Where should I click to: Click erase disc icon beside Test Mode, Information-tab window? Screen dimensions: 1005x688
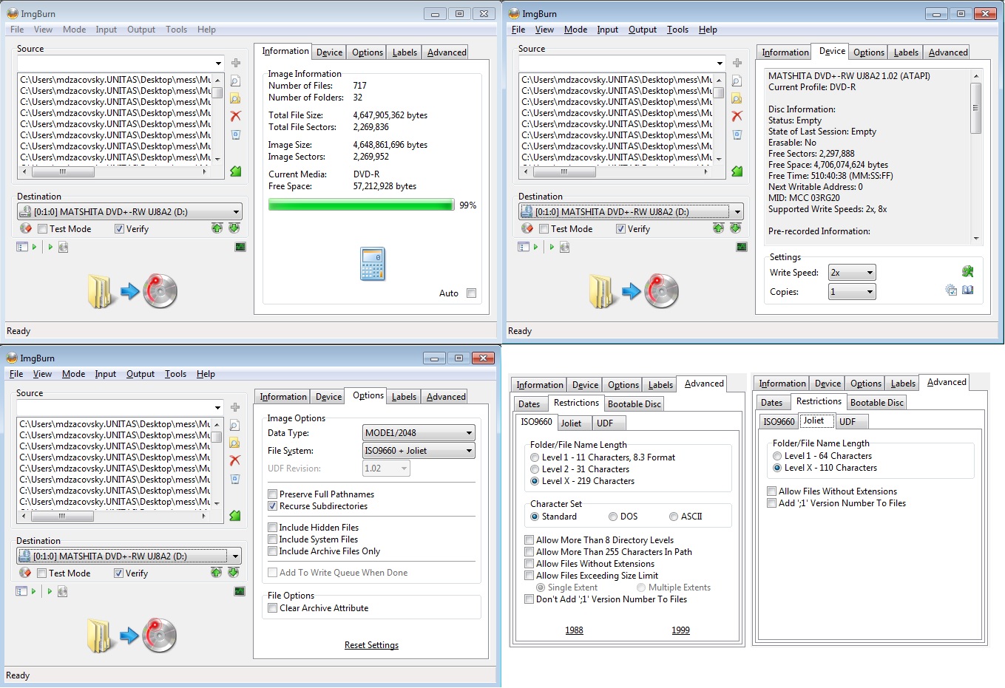pyautogui.click(x=26, y=229)
